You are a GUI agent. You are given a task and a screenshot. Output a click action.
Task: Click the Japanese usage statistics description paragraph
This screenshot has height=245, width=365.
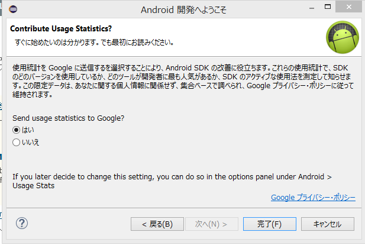[x=183, y=81]
